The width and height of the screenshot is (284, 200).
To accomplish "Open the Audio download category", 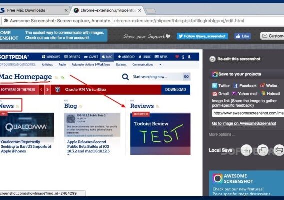I will coord(62,64).
